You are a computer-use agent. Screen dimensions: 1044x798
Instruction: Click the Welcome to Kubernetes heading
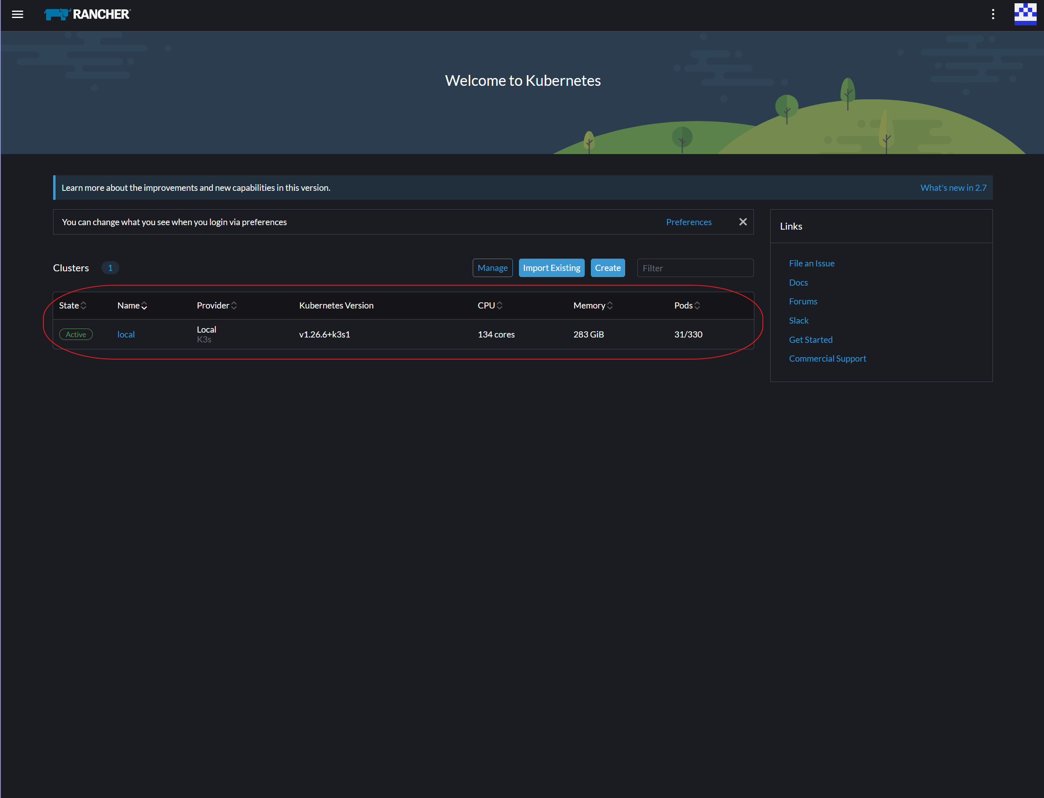(x=523, y=81)
